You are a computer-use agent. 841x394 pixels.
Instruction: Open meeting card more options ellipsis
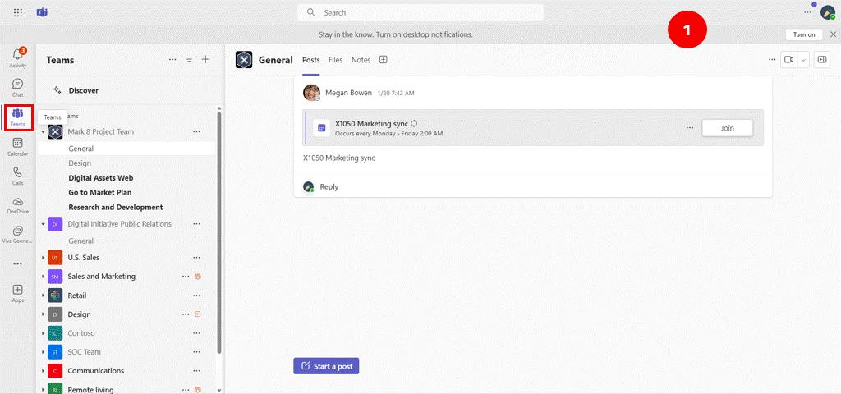click(x=690, y=128)
